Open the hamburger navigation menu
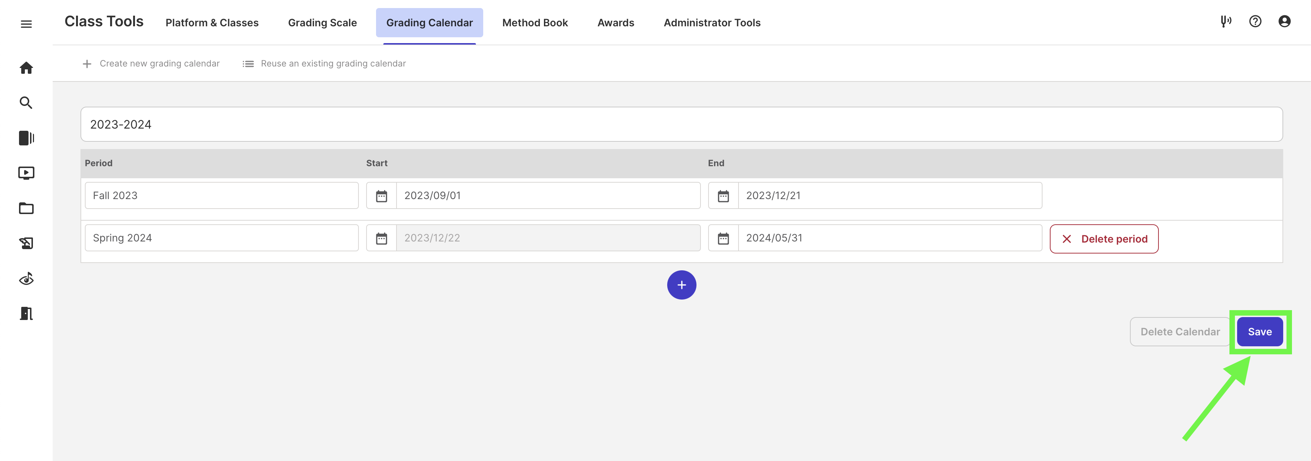1311x461 pixels. point(26,24)
